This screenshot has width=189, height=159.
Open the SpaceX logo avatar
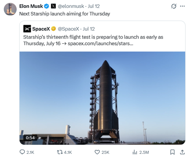27,29
